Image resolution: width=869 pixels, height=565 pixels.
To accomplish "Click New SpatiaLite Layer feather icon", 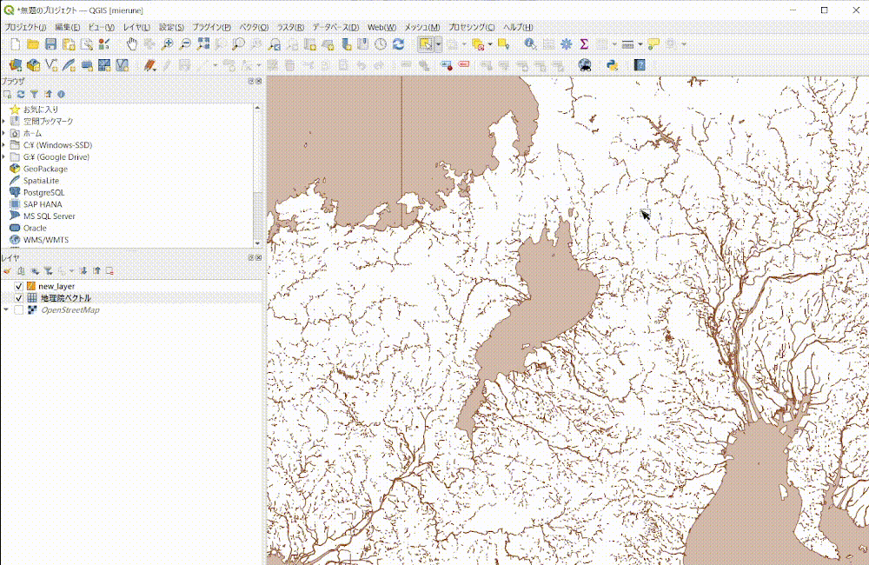I will [x=69, y=65].
